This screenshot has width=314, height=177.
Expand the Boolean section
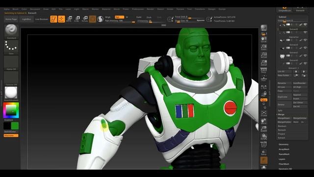click(x=282, y=126)
